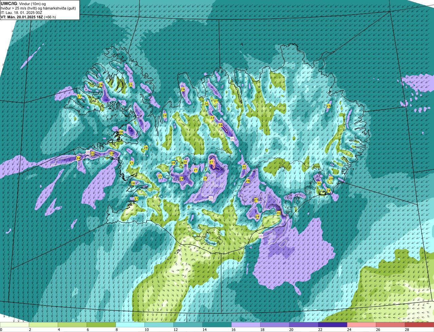Choose the 10–12 m/s legend color segment

[x=159, y=325]
